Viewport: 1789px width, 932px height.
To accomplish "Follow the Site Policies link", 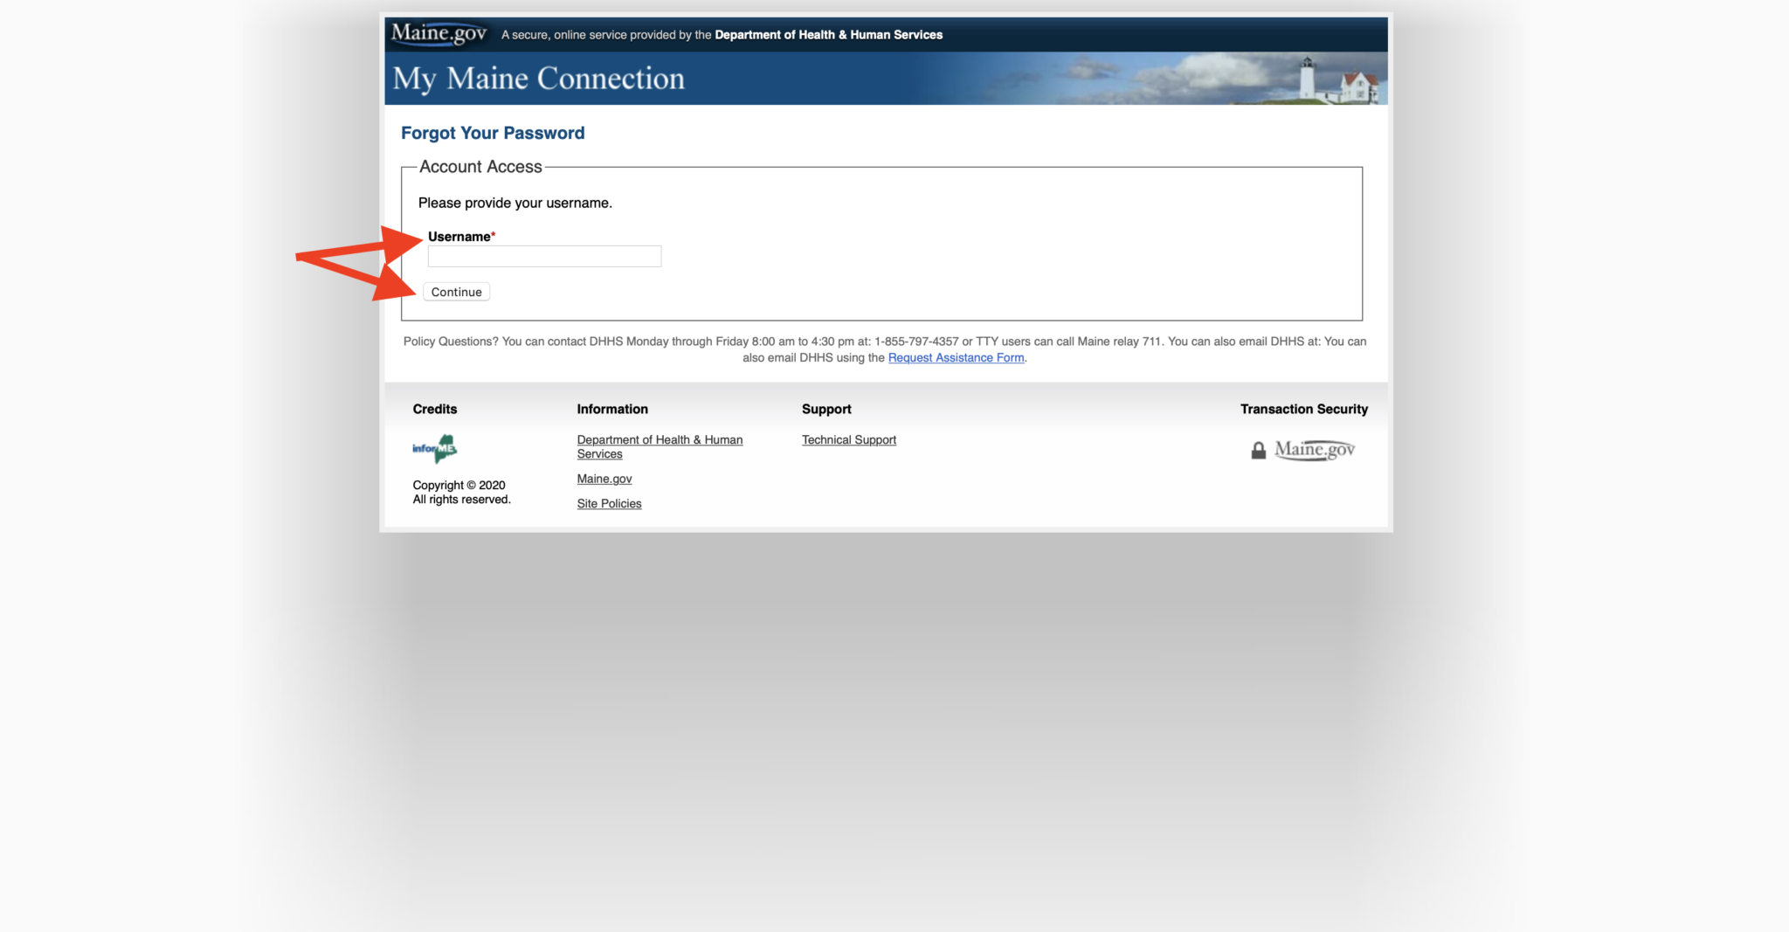I will (609, 503).
